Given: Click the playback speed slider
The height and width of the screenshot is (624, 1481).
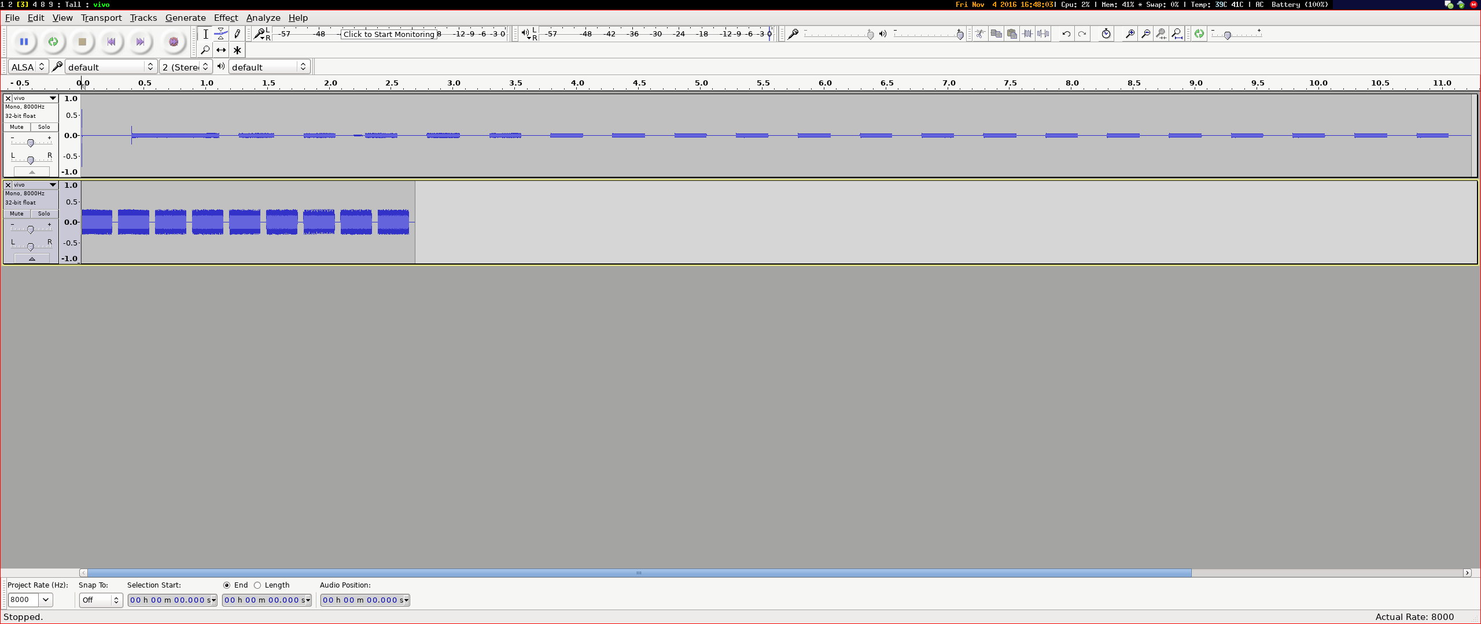Looking at the screenshot, I should tap(1236, 35).
